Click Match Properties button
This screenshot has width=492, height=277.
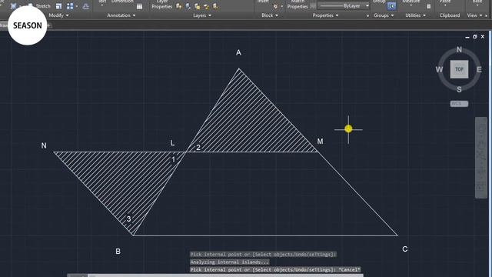click(298, 5)
